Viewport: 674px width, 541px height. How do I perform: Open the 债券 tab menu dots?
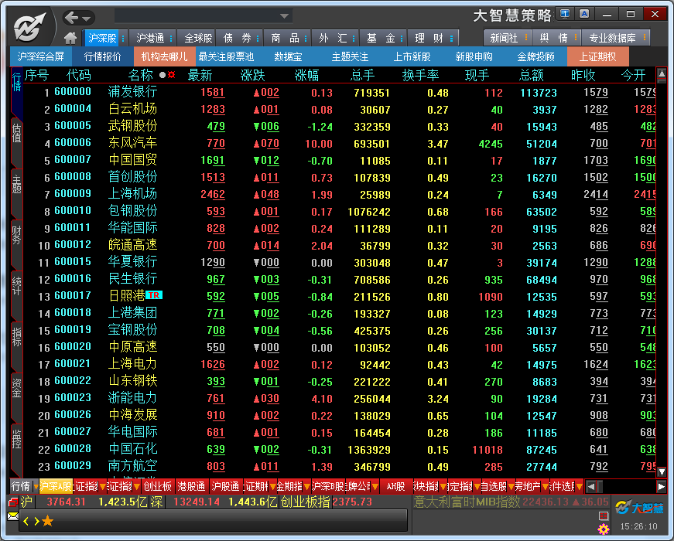pos(258,38)
